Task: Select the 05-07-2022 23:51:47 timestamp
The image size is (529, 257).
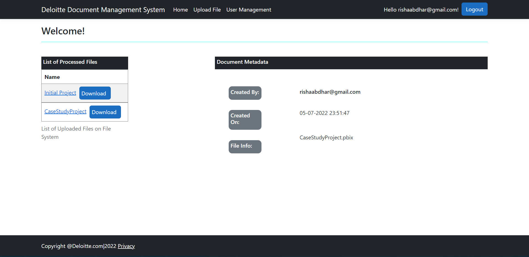Action: coord(324,113)
